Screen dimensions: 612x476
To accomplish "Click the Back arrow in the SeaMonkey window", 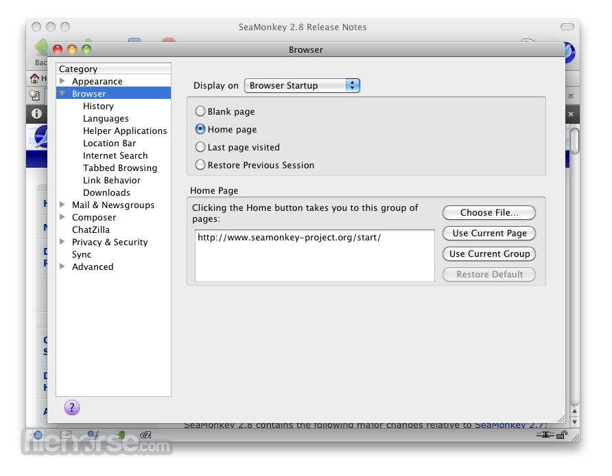I will click(40, 47).
